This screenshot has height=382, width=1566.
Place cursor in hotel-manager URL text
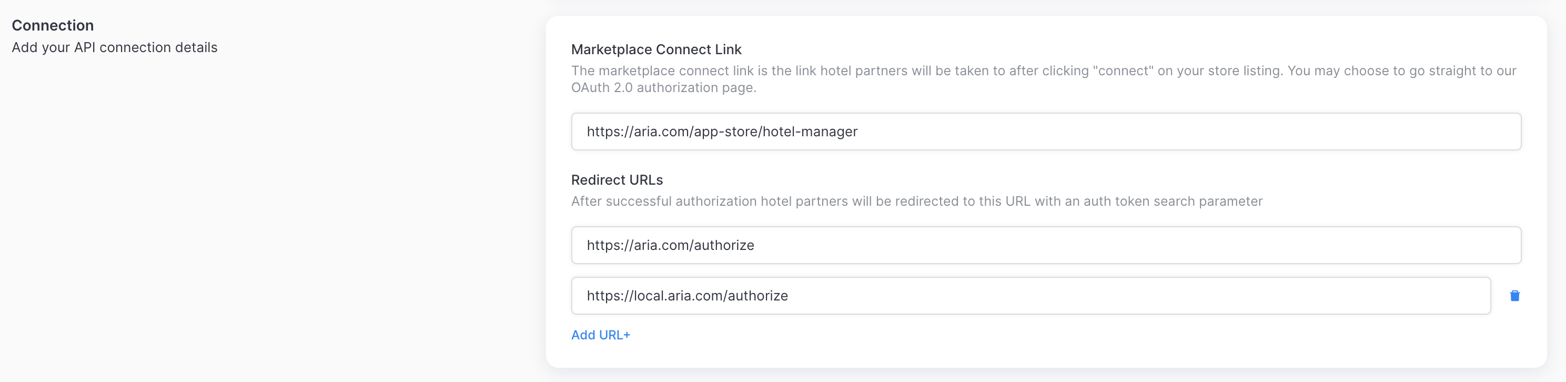pos(809,132)
